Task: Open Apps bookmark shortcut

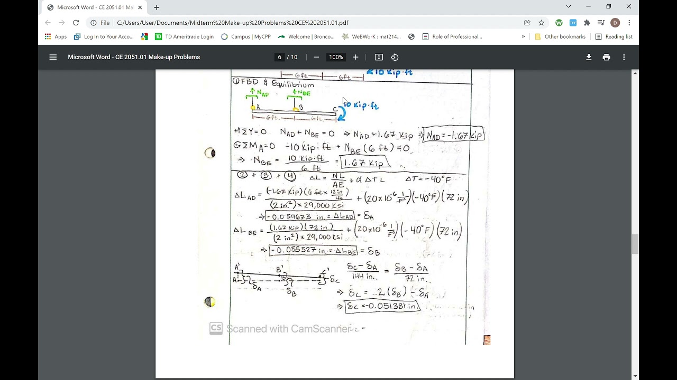Action: point(56,36)
